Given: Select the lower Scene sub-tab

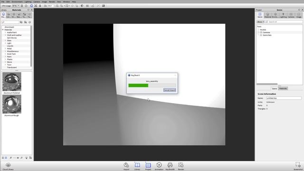Looking at the screenshot, I should [275, 89].
